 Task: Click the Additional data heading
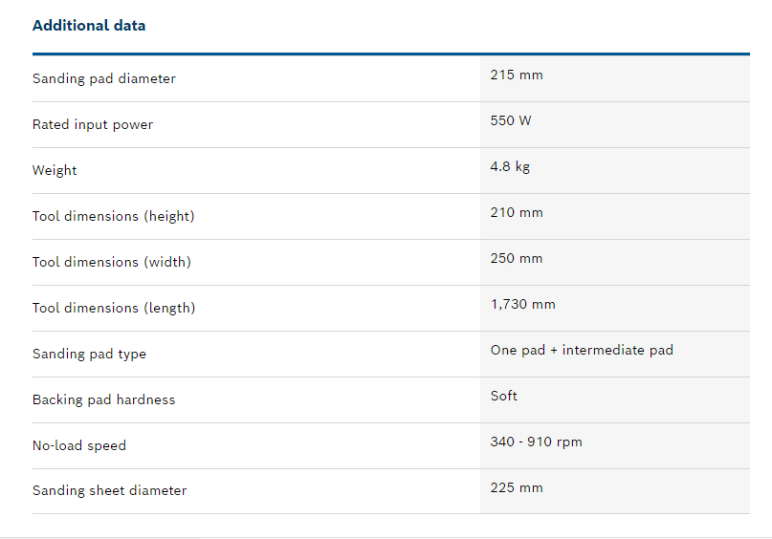pos(89,26)
